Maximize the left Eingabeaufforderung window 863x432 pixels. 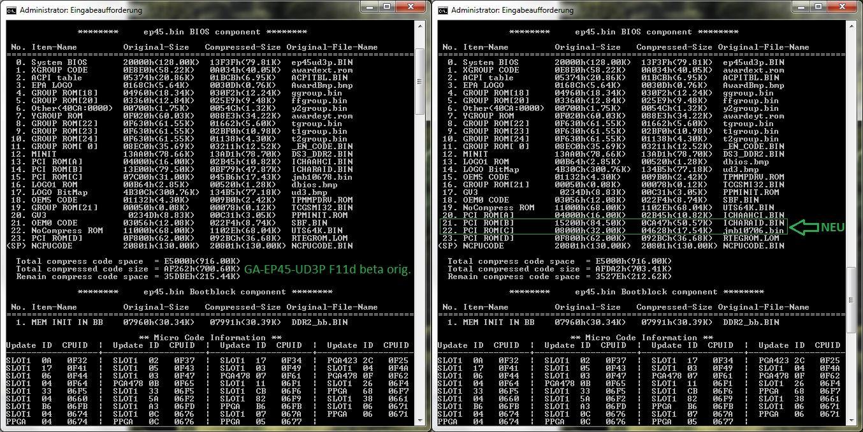(x=388, y=7)
